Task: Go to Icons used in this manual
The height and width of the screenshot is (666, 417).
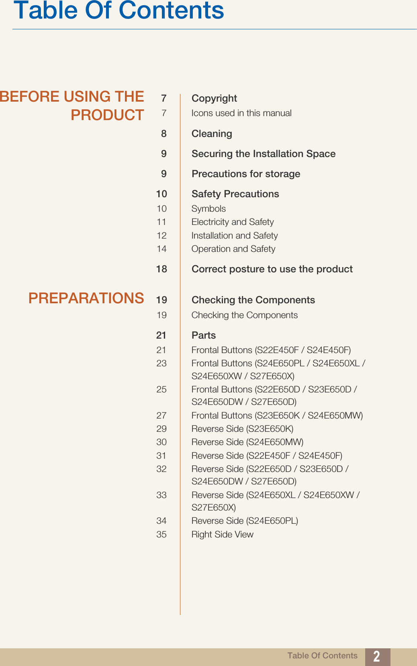Action: click(x=241, y=113)
